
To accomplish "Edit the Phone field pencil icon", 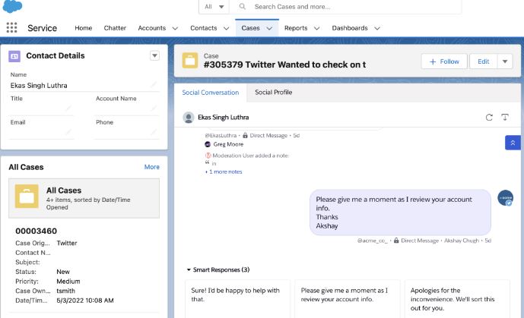I will click(x=154, y=132).
